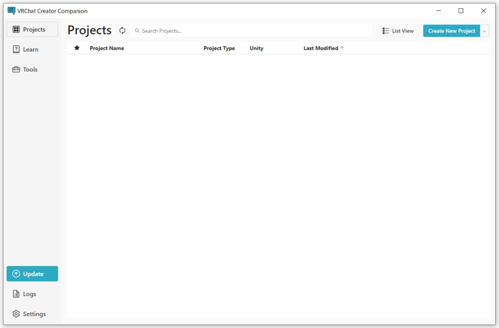Sort by Project Type column
The image size is (499, 328).
pyautogui.click(x=219, y=48)
